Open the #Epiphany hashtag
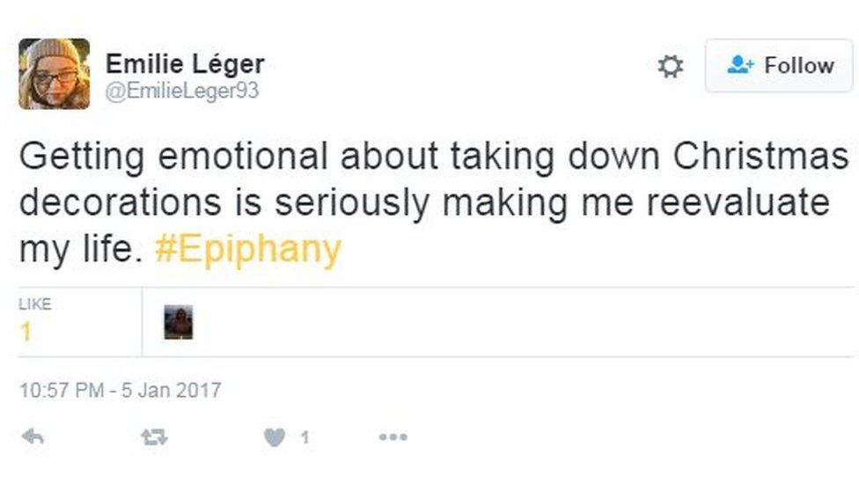Viewport: 859px width, 483px height. (x=247, y=250)
